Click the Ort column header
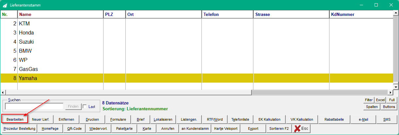Screen dimensions: 399x135 pos(164,14)
